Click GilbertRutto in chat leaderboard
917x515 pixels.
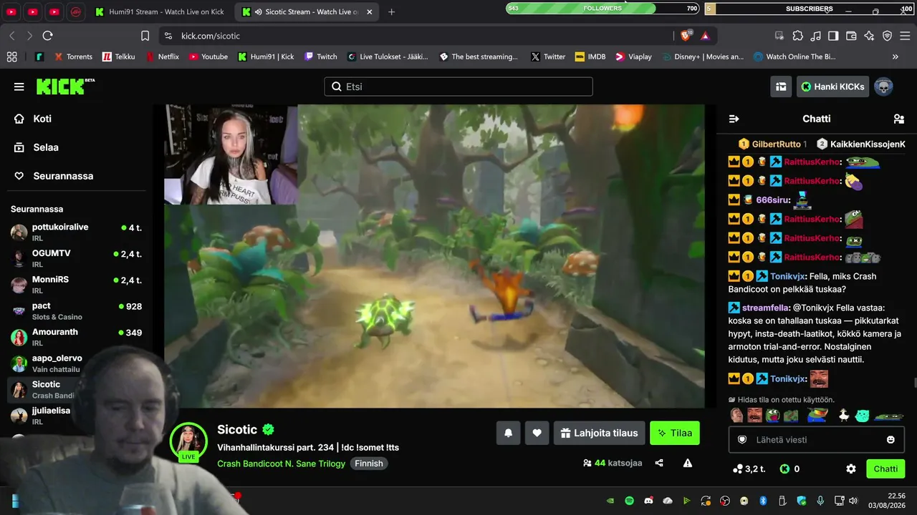click(x=776, y=144)
